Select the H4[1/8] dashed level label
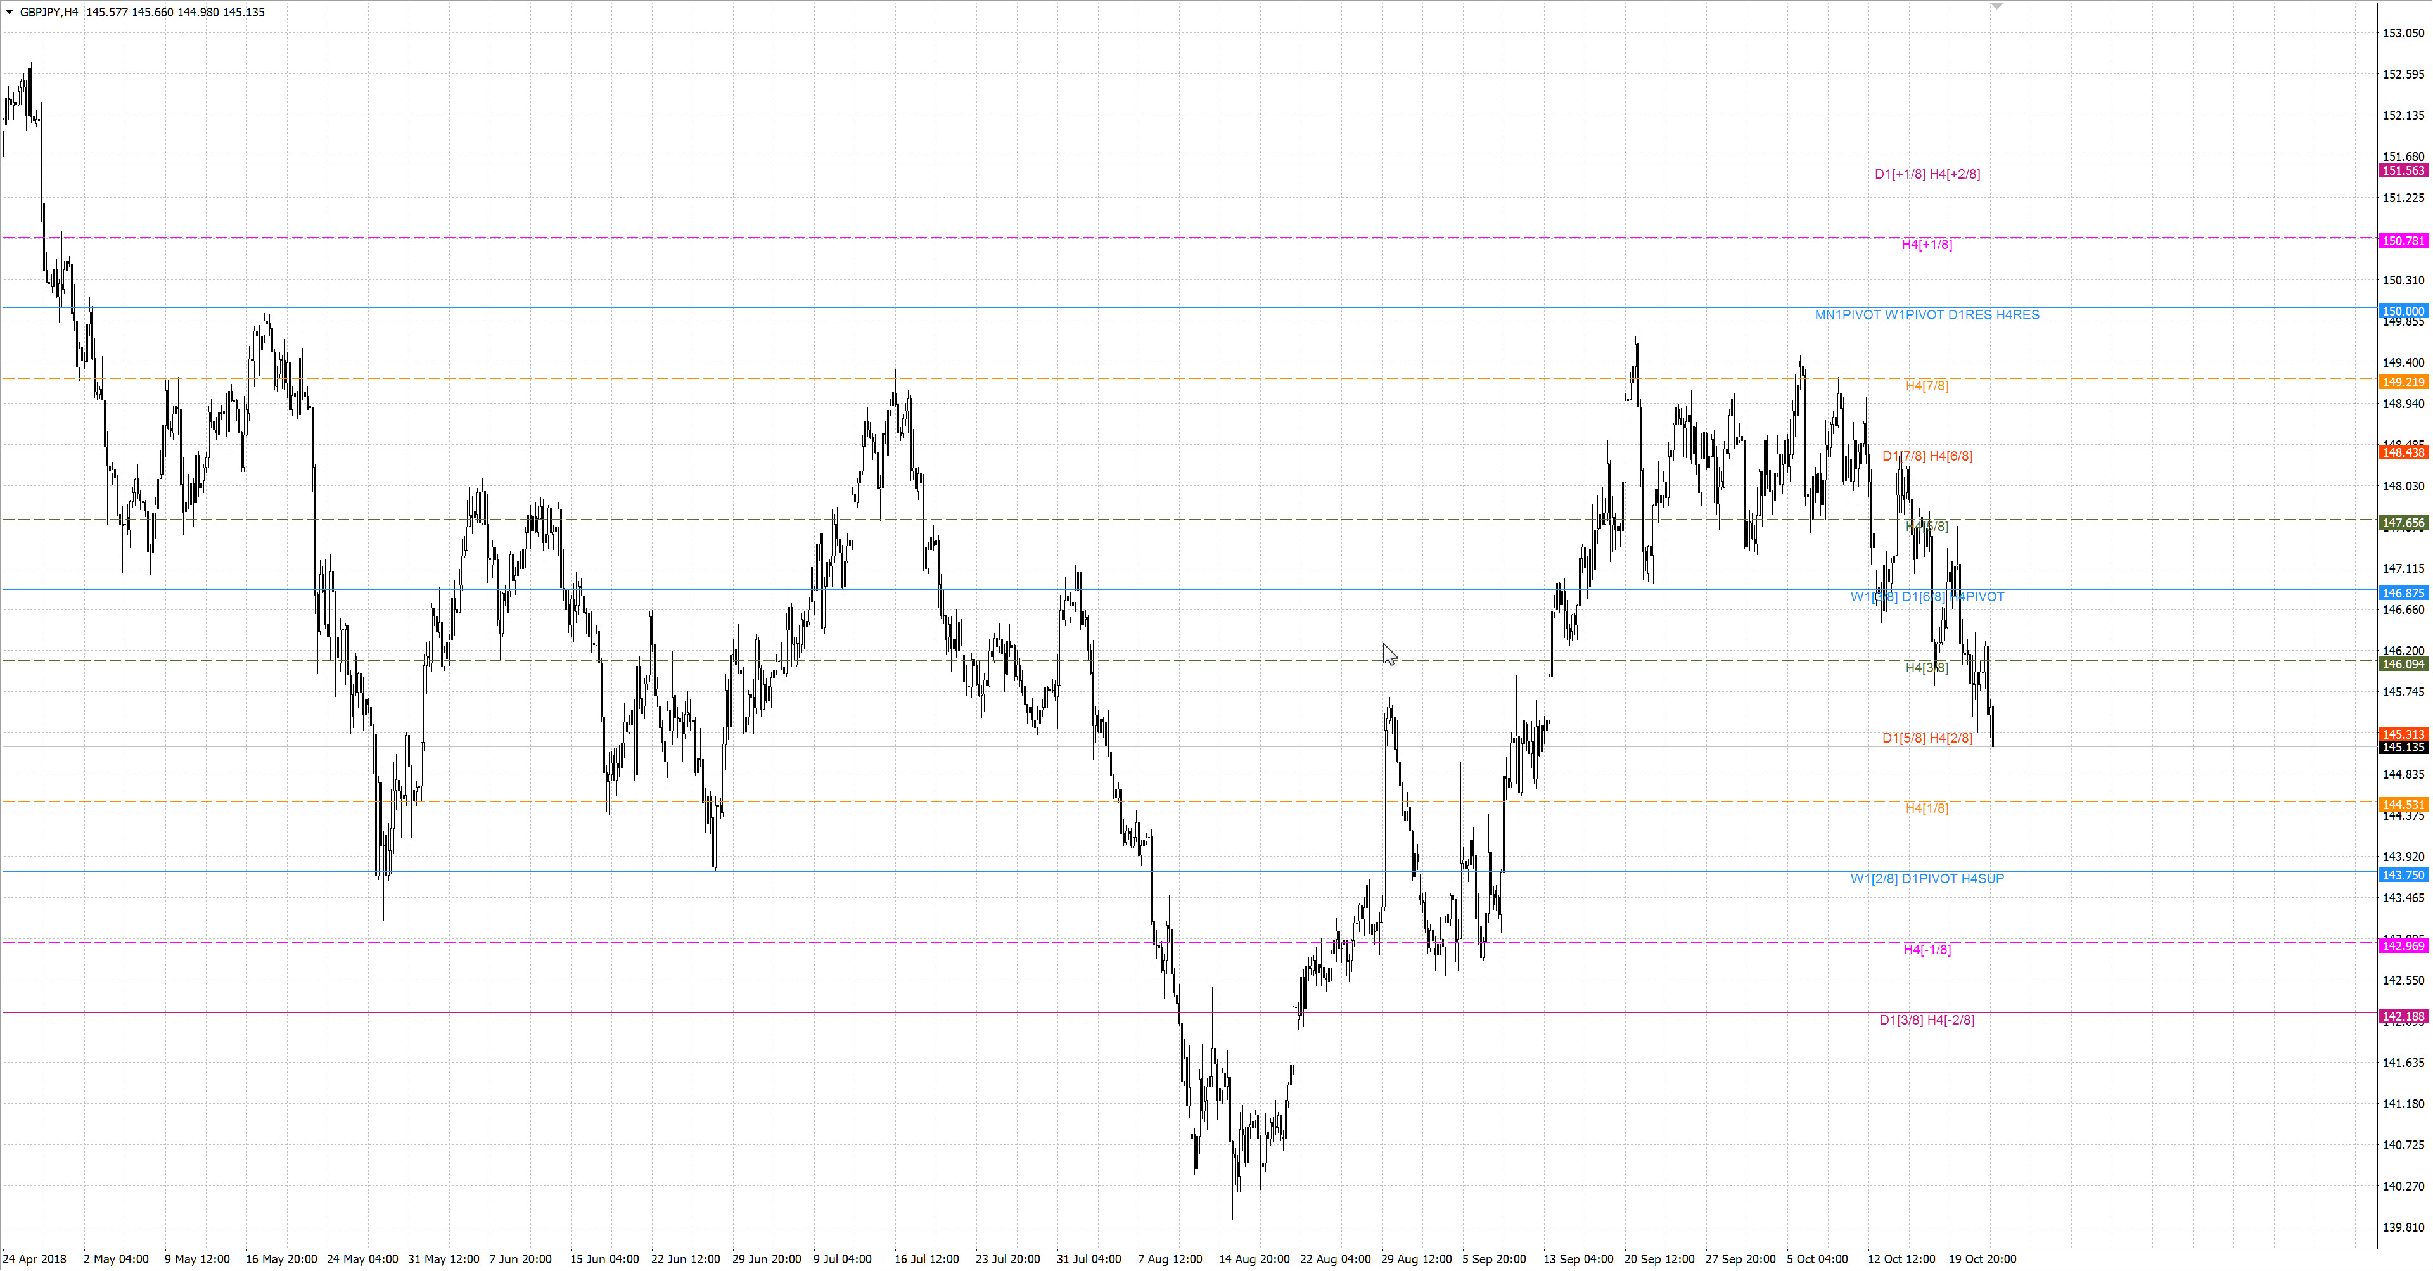2433x1271 pixels. [1927, 808]
